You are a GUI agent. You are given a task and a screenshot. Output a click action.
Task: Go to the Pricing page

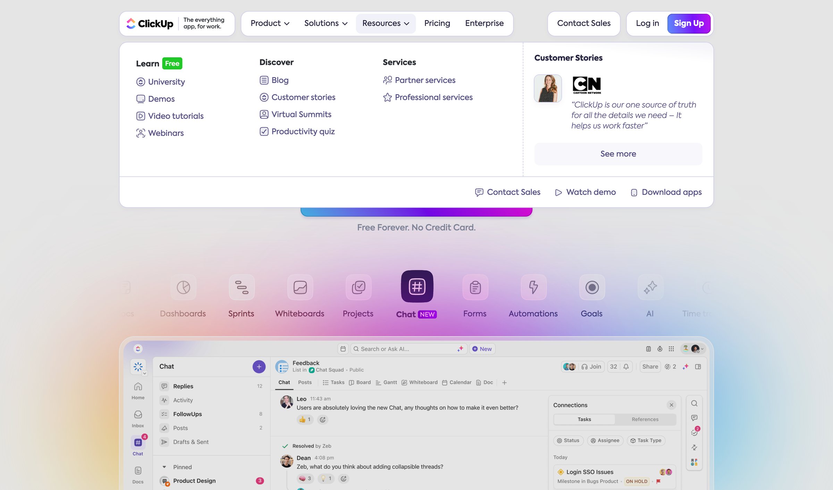click(x=437, y=23)
